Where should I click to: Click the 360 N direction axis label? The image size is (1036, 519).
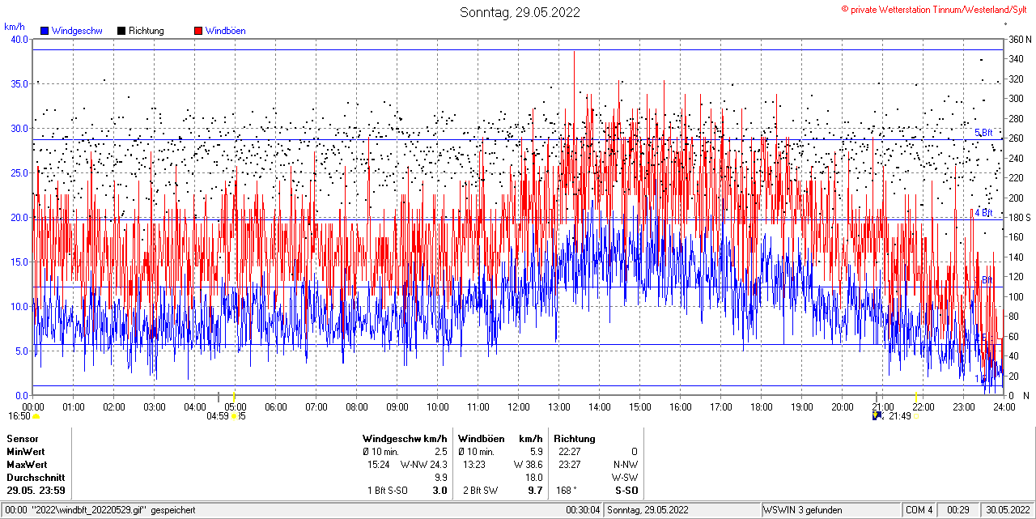click(1019, 39)
